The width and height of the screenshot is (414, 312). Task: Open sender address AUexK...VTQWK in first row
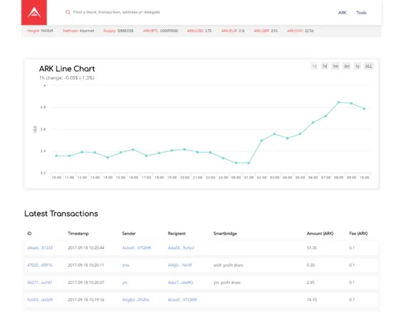(137, 248)
